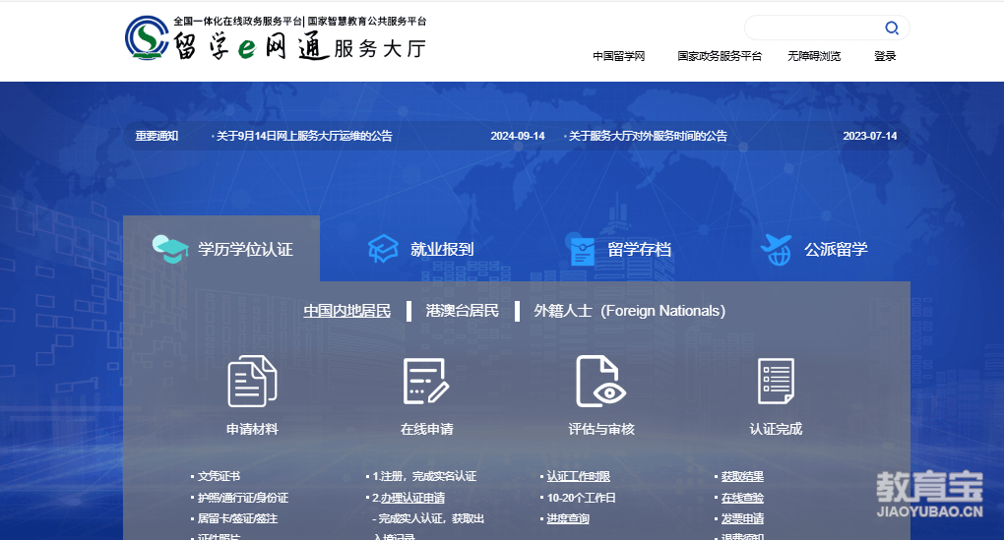Select the 港澳台居民 category
The image size is (1004, 540).
point(463,311)
